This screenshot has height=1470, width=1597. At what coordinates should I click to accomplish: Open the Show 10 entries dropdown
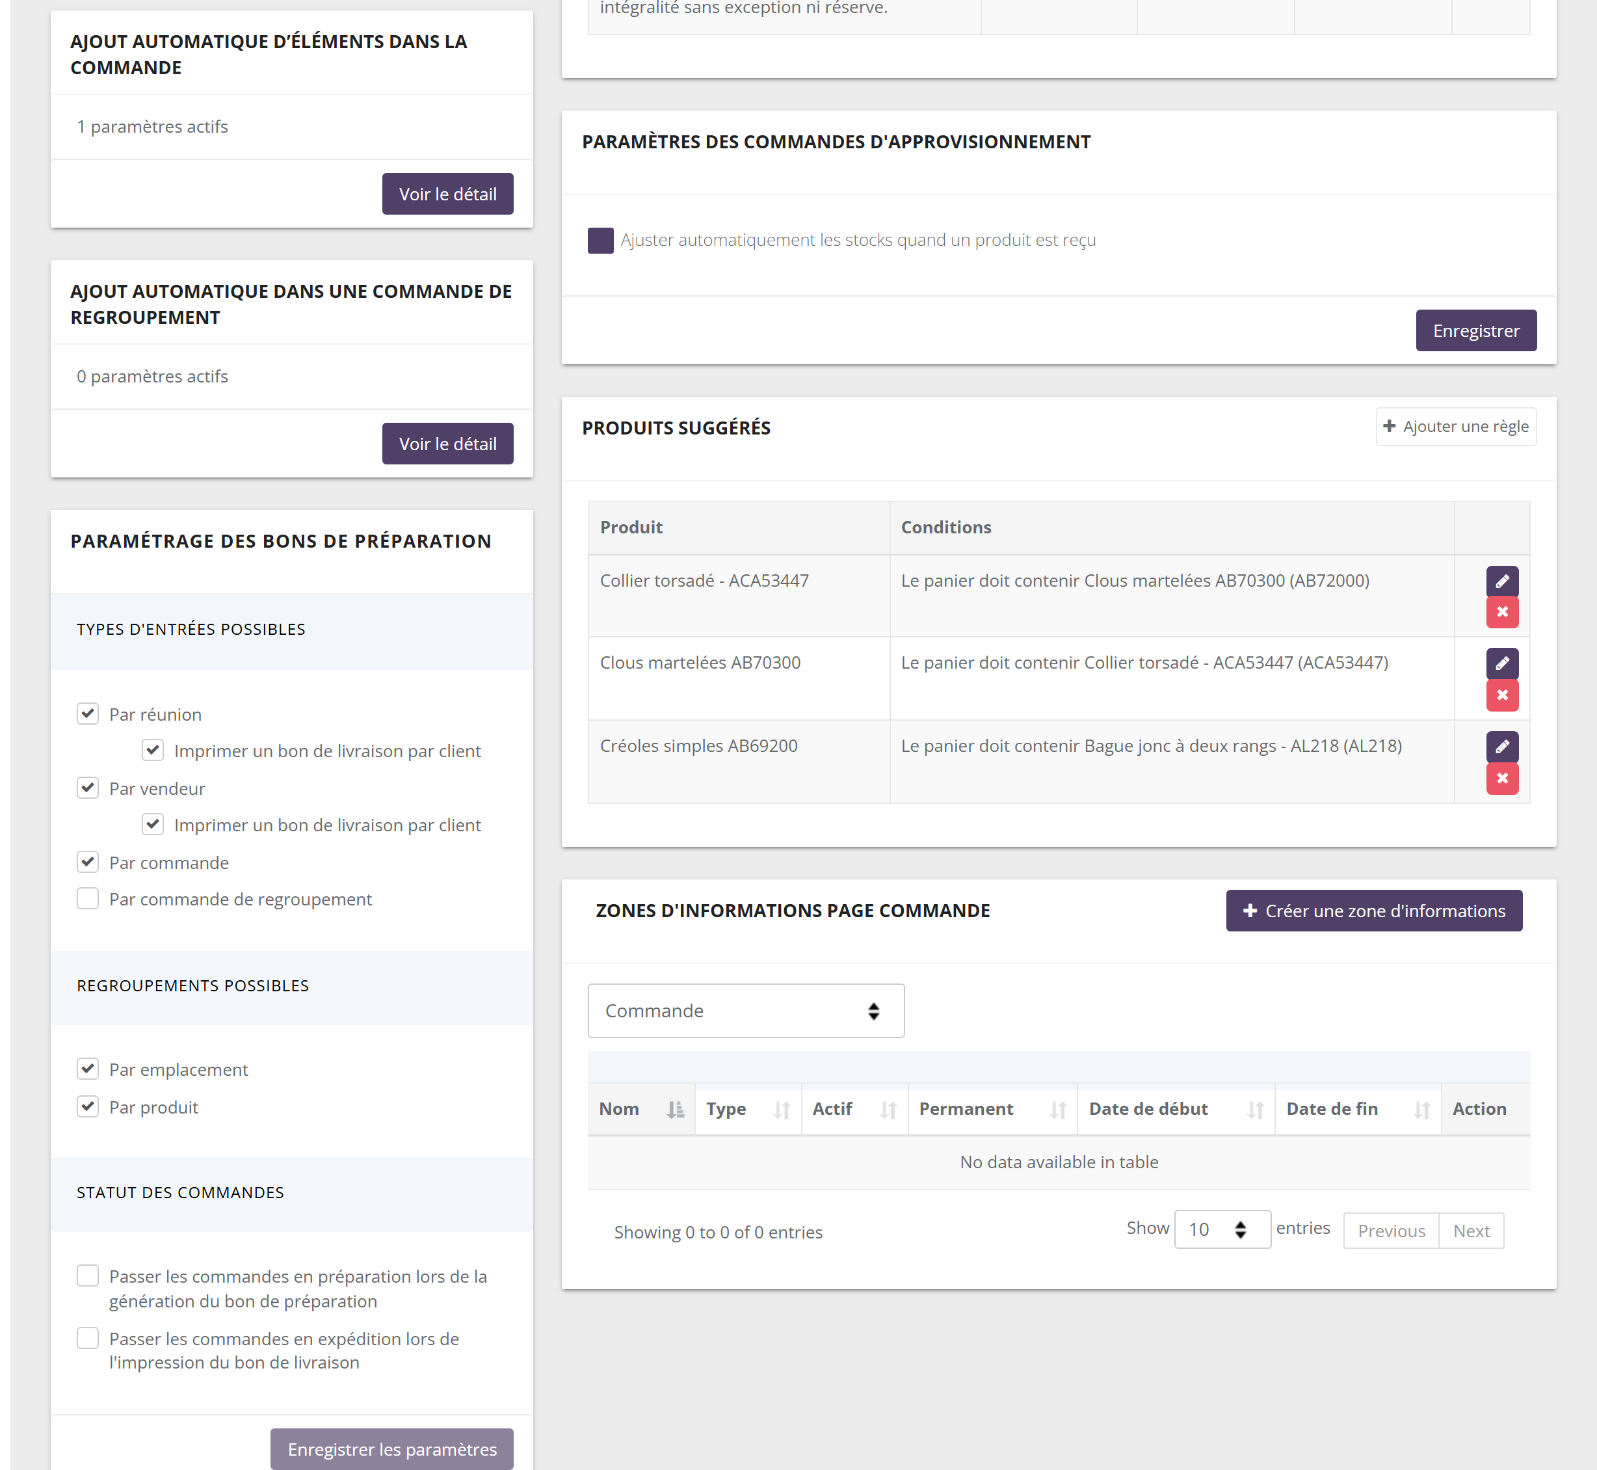1222,1230
